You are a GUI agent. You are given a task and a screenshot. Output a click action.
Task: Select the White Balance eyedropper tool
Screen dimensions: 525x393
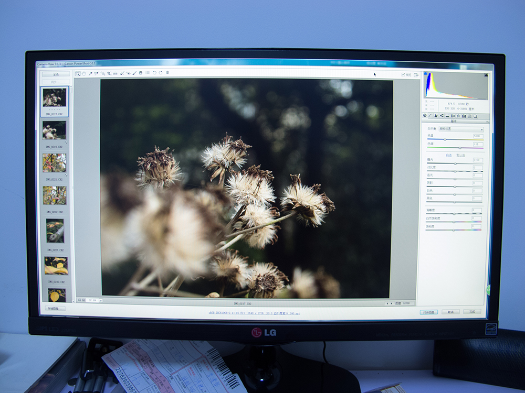tap(90, 73)
